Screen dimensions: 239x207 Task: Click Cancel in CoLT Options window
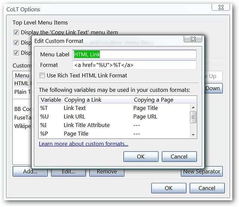207,188
